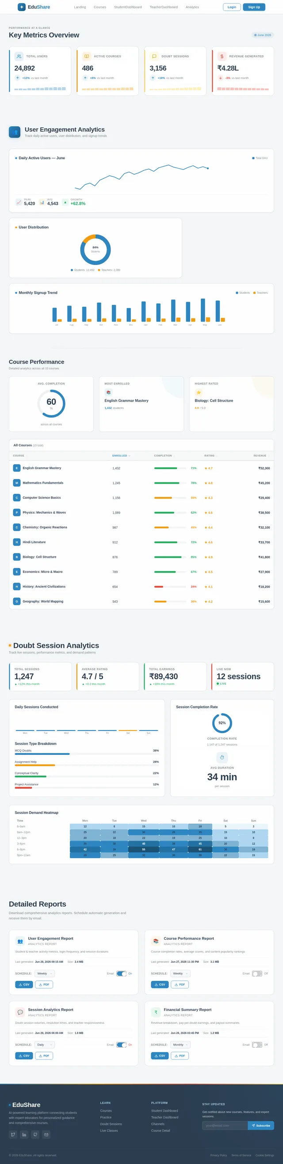
Task: Click the EduShare logo icon in header
Action: pyautogui.click(x=21, y=7)
